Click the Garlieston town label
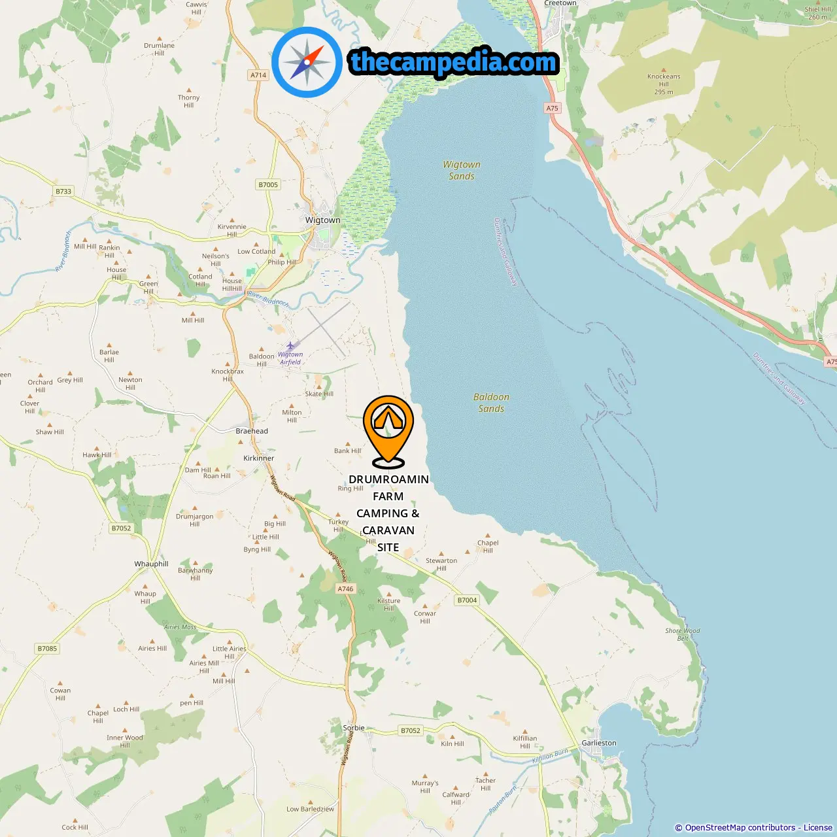 (599, 743)
